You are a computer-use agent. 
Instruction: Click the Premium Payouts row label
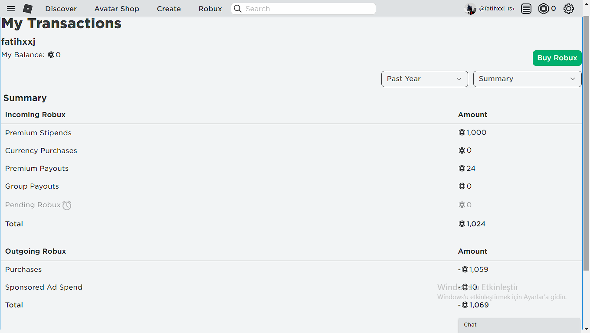coord(37,168)
